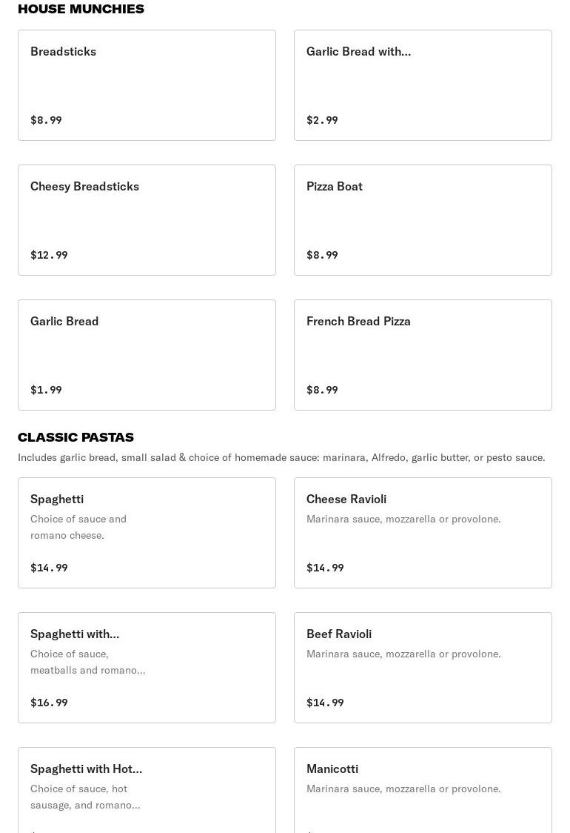The image size is (570, 833).
Task: Open the French Bread Pizza item
Action: (x=423, y=355)
